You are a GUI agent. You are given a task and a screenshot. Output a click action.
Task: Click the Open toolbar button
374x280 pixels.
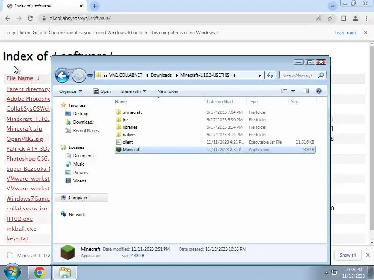coord(102,91)
